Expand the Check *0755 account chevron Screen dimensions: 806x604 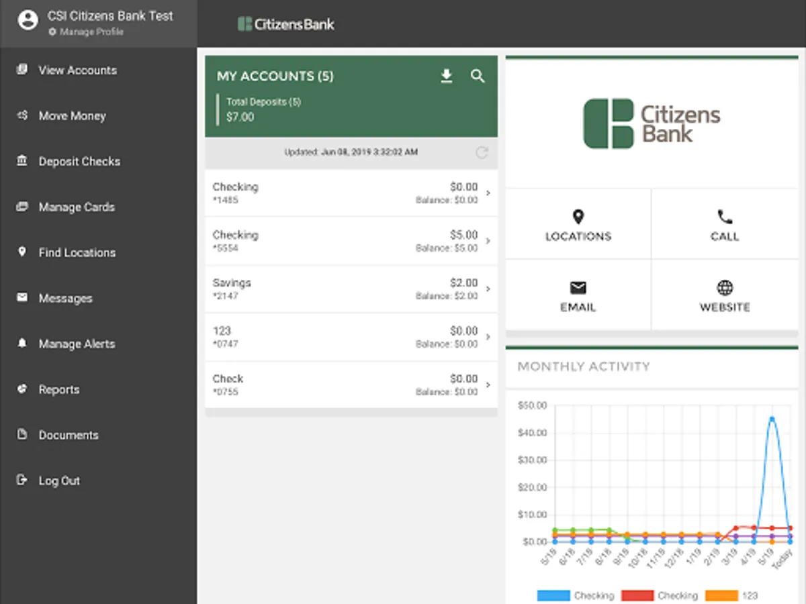pyautogui.click(x=488, y=385)
